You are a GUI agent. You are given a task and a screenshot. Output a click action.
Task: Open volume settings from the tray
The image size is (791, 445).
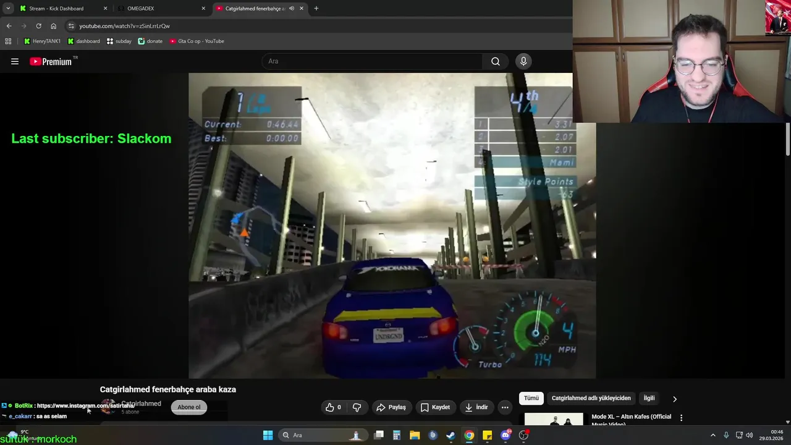point(748,435)
